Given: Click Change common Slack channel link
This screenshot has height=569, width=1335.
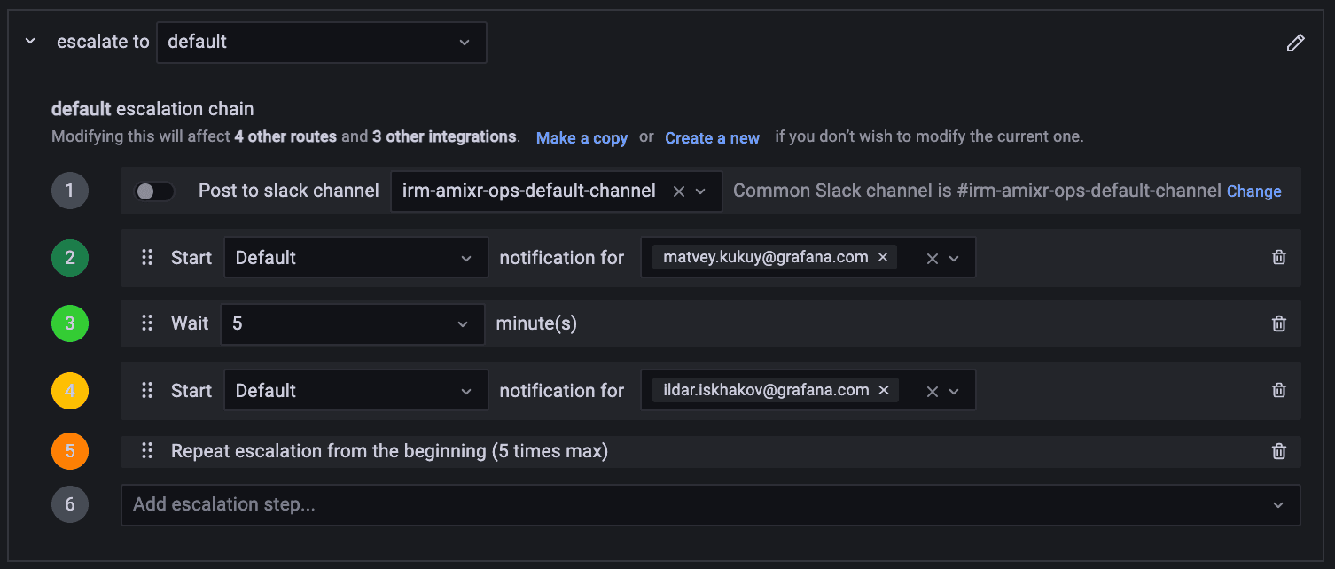Looking at the screenshot, I should (1253, 191).
